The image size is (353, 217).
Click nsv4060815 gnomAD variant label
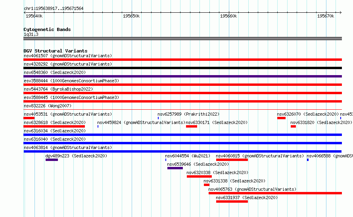pos(260,156)
